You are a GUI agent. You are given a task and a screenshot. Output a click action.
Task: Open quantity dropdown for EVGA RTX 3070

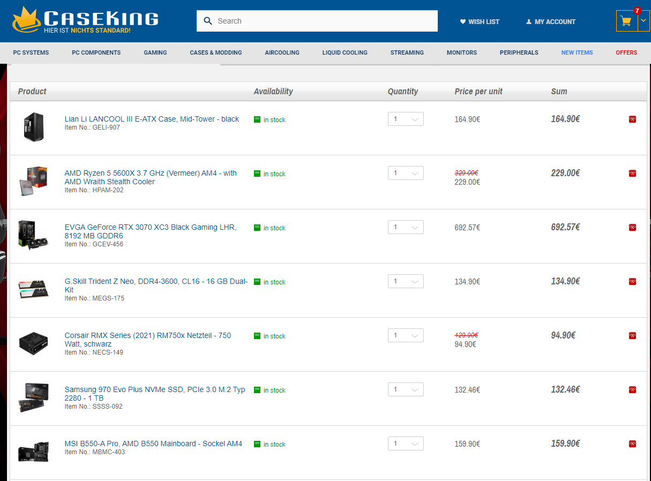(x=406, y=227)
